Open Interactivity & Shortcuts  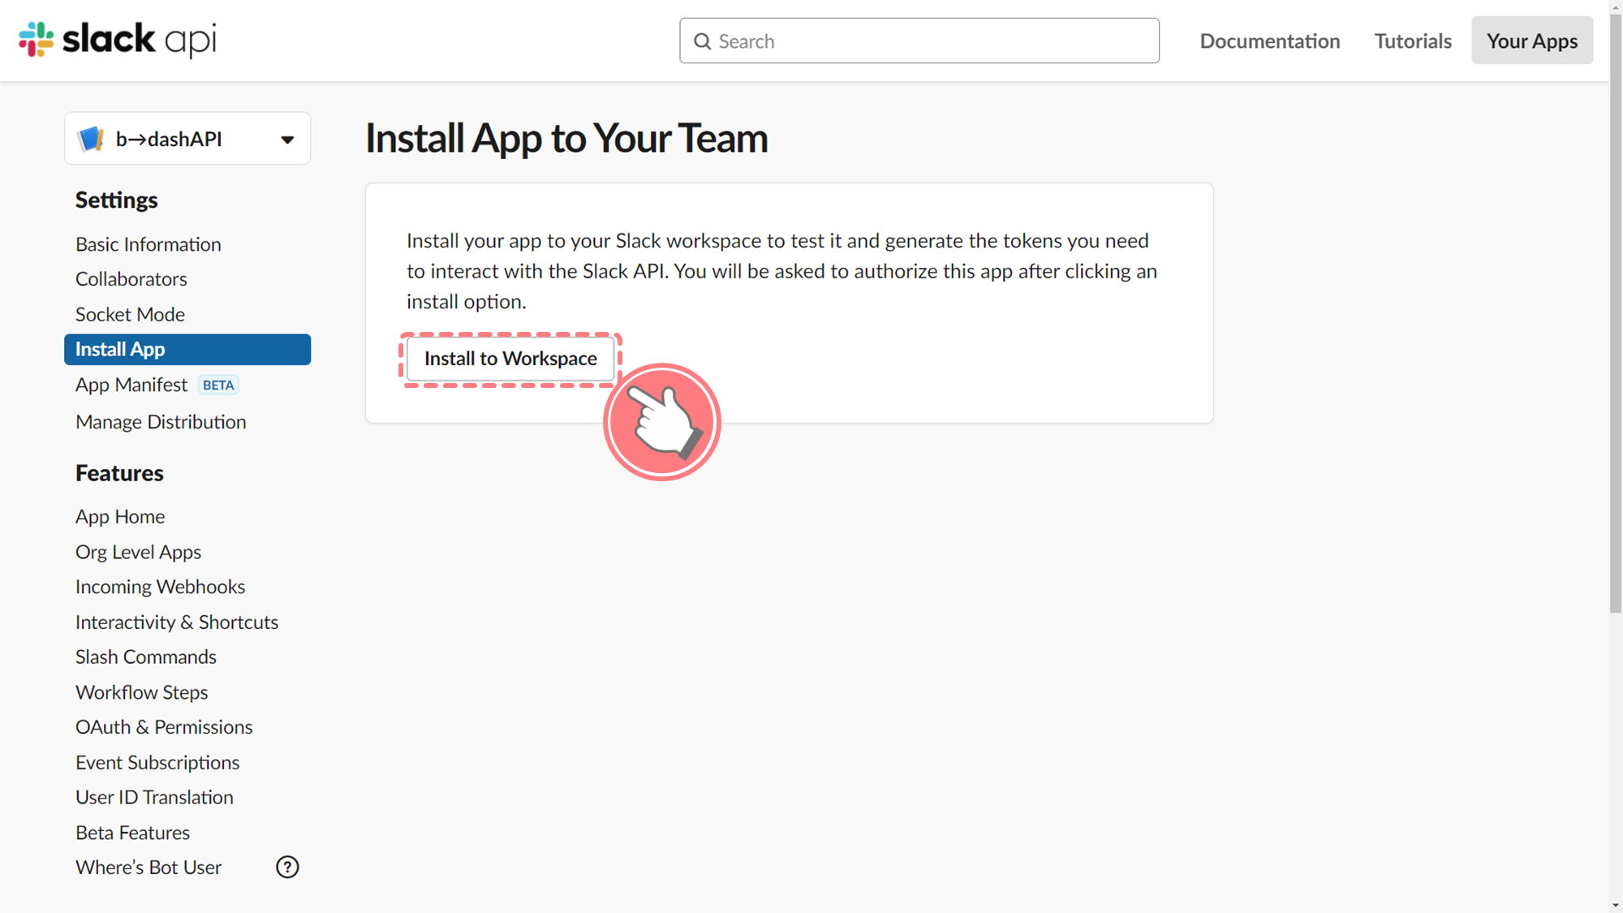click(177, 622)
